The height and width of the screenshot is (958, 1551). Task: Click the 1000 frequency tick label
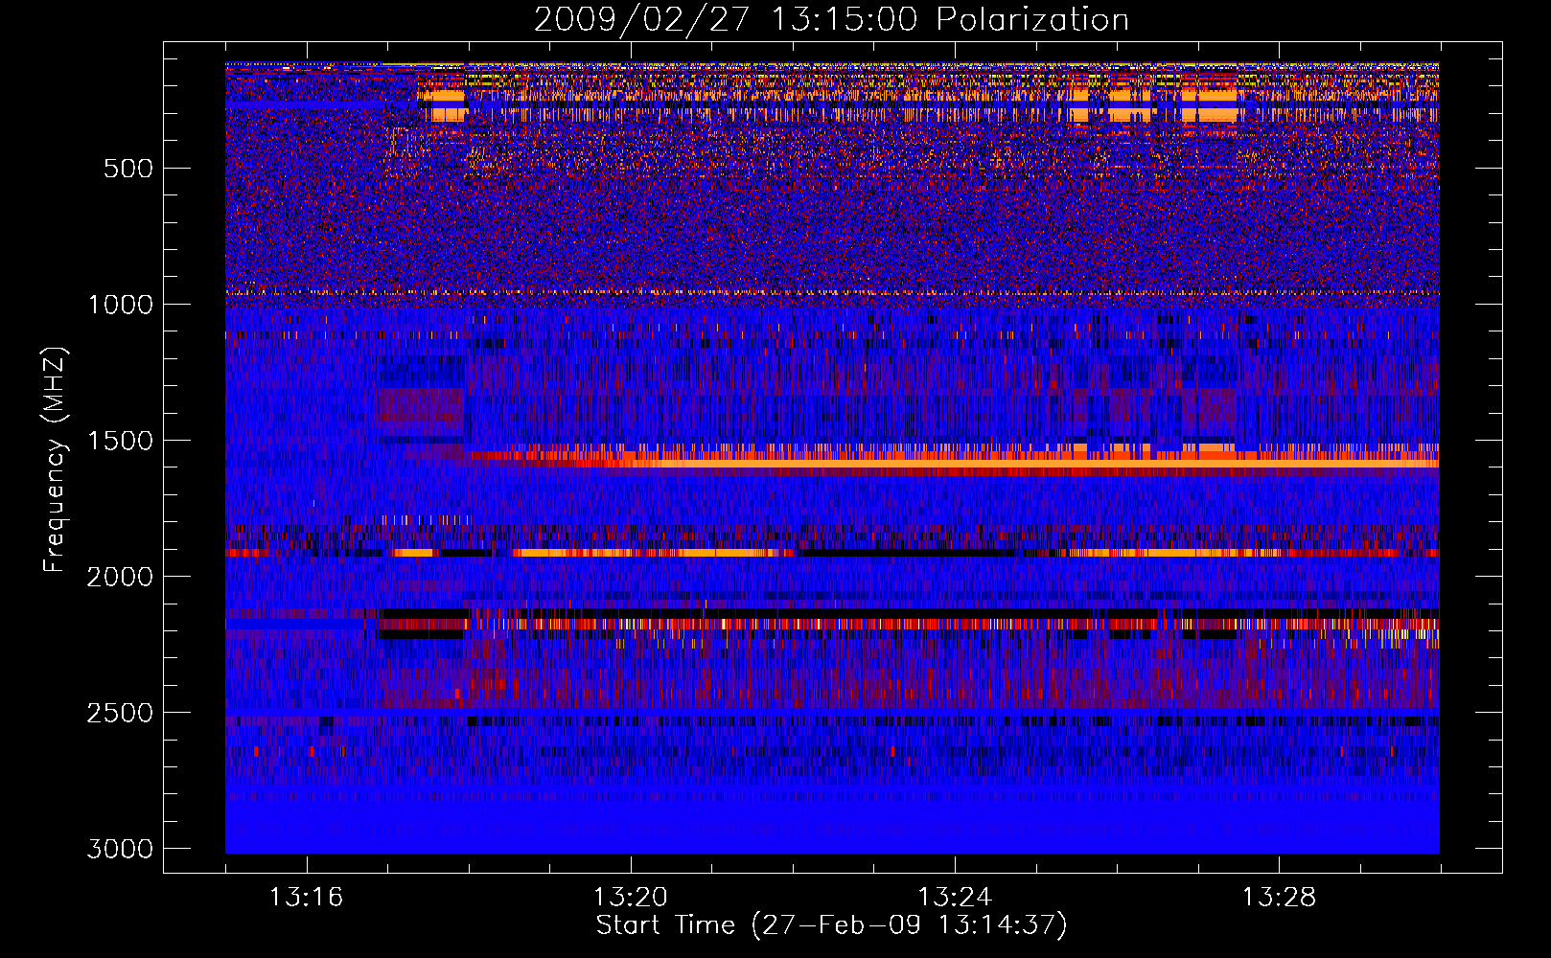pyautogui.click(x=120, y=305)
